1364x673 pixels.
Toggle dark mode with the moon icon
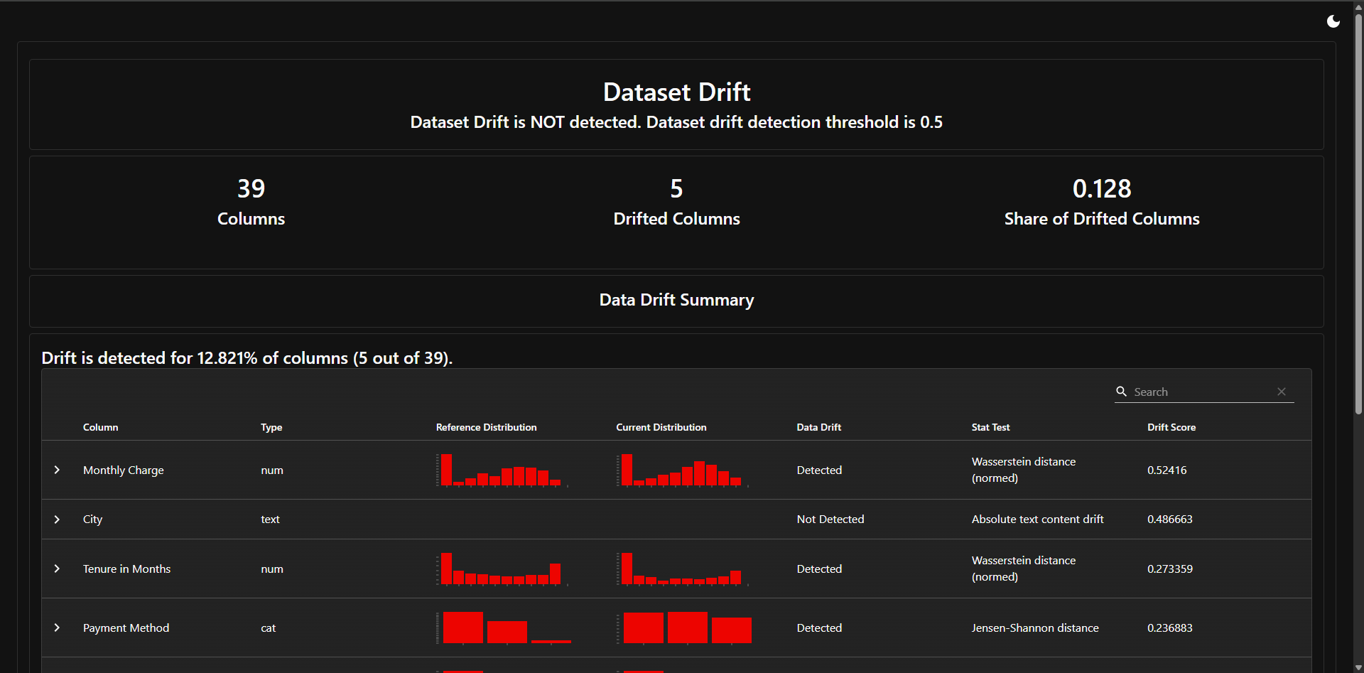(x=1333, y=21)
